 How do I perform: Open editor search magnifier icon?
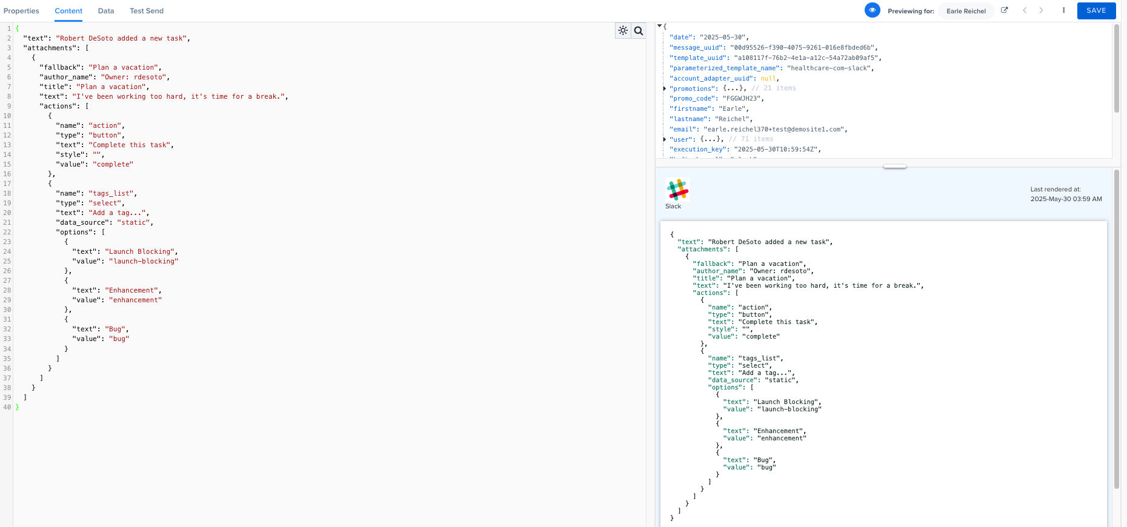[639, 30]
